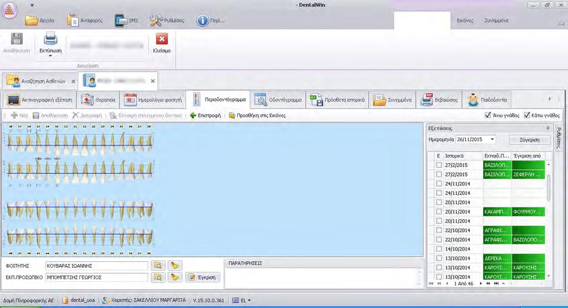Viewport: 568px width, 308px height.
Task: Check the 20/11/2014 row with ΚΑΚΑΜΠ
Action: pos(439,211)
